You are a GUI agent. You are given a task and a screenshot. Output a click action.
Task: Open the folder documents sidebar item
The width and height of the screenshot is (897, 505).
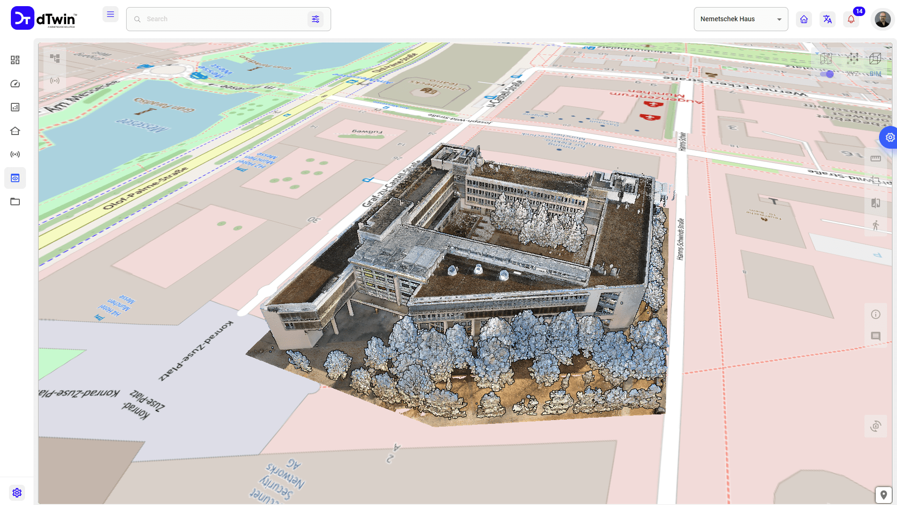15,202
